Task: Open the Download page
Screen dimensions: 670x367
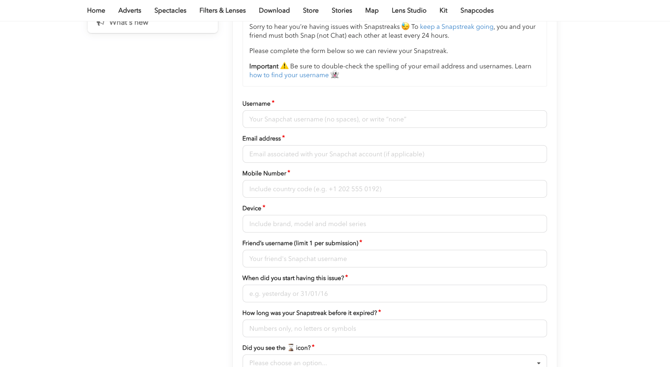Action: pos(274,10)
